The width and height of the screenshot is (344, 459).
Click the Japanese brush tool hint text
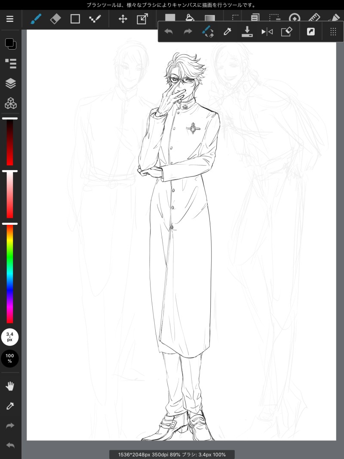pyautogui.click(x=172, y=5)
